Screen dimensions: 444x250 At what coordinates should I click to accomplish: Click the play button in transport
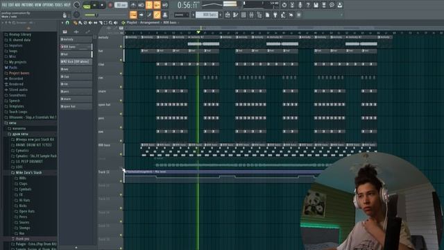pyautogui.click(x=94, y=5)
